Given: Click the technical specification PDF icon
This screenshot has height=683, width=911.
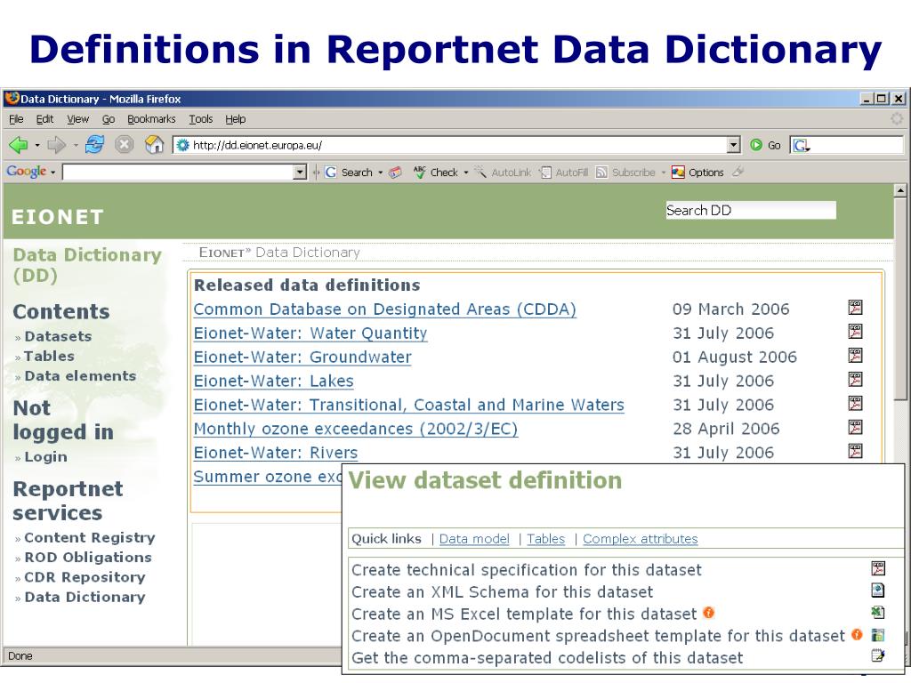Looking at the screenshot, I should [878, 568].
